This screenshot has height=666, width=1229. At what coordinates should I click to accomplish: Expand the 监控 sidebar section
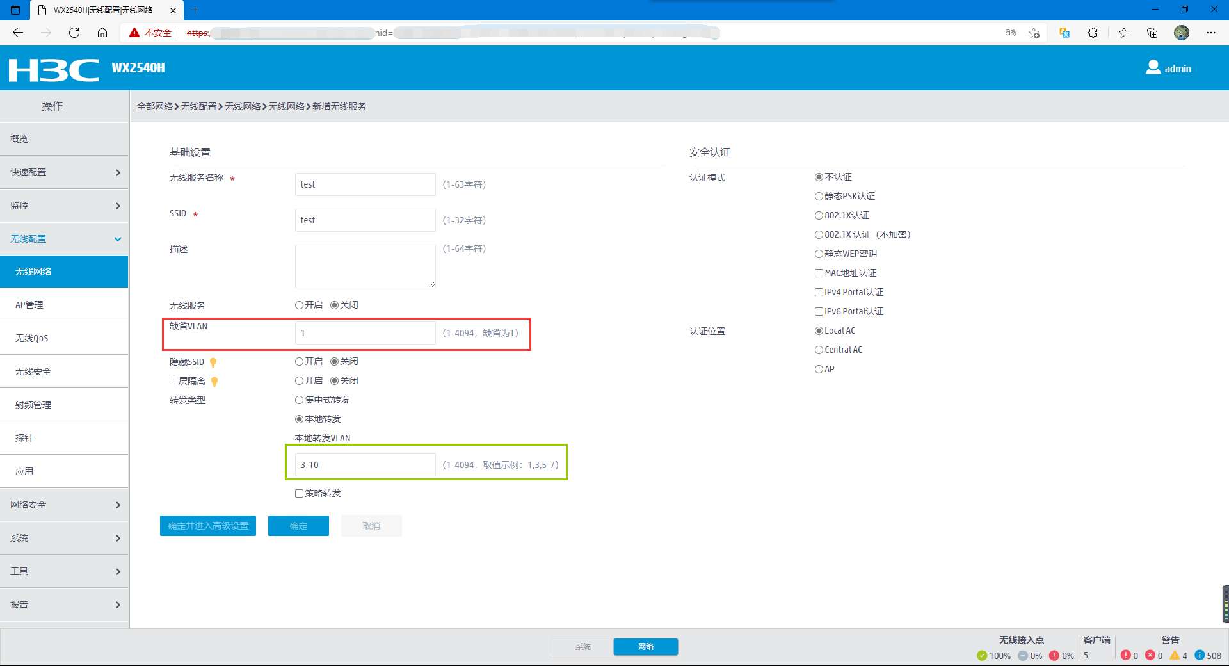coord(64,206)
